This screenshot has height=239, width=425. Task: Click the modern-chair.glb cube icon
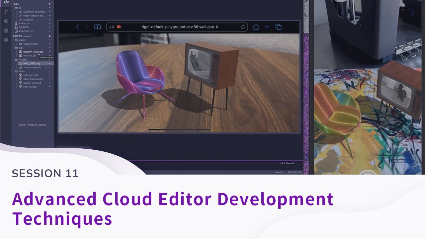[x=20, y=52]
